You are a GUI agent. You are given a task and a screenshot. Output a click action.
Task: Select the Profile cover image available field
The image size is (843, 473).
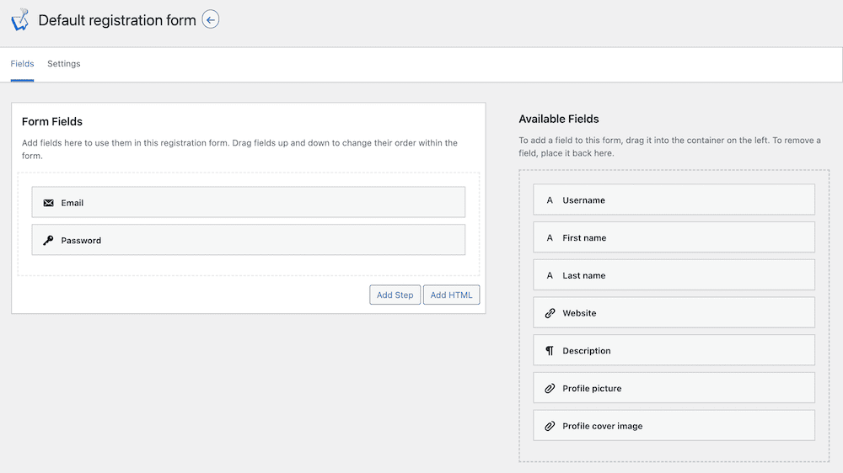point(674,425)
